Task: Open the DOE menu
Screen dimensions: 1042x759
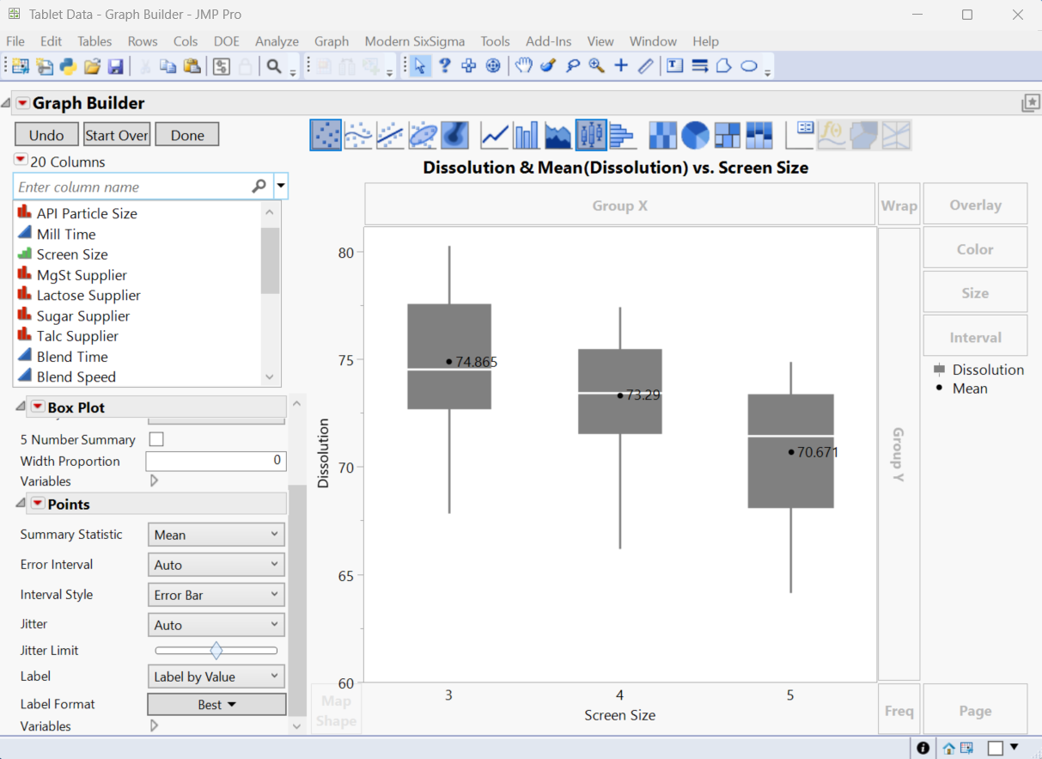Action: coord(227,41)
